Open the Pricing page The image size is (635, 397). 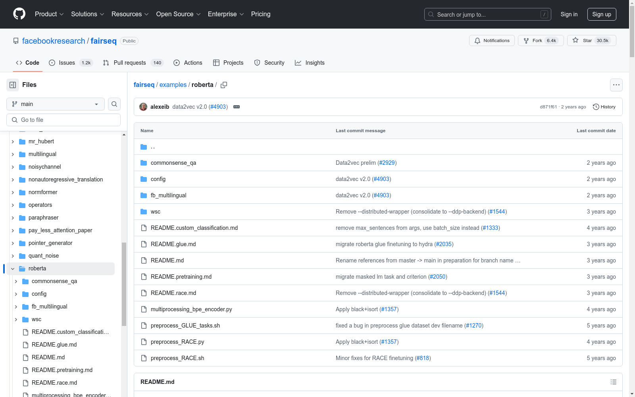261,14
